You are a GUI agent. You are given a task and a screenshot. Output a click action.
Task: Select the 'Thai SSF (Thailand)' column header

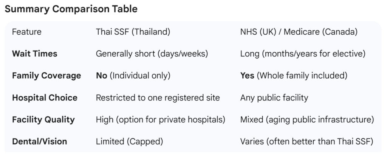(x=133, y=32)
